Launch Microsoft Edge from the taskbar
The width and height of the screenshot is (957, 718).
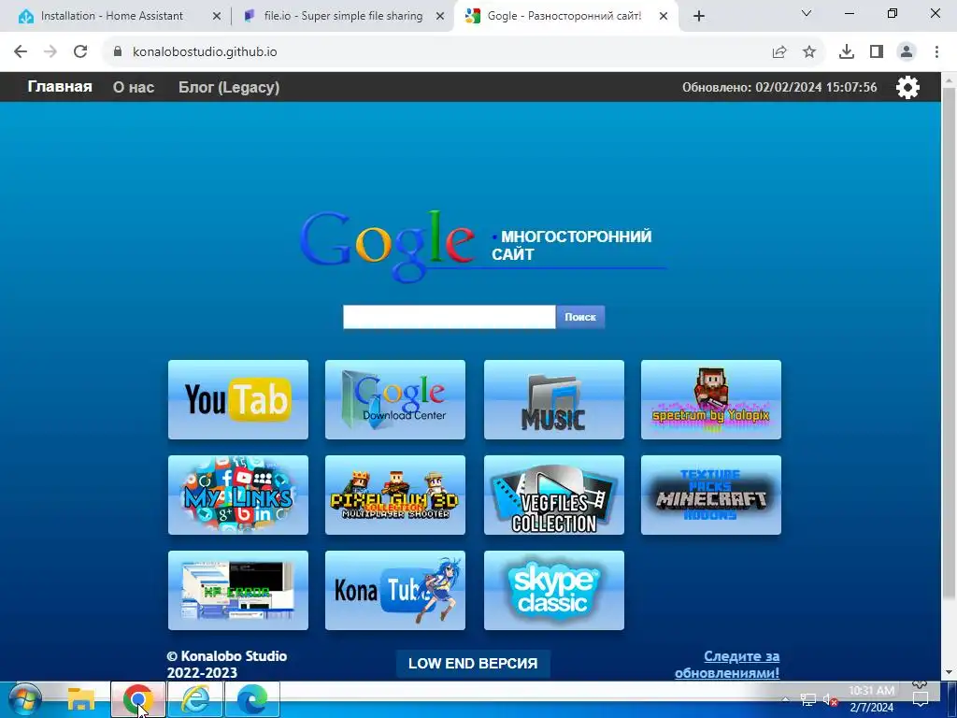tap(252, 699)
